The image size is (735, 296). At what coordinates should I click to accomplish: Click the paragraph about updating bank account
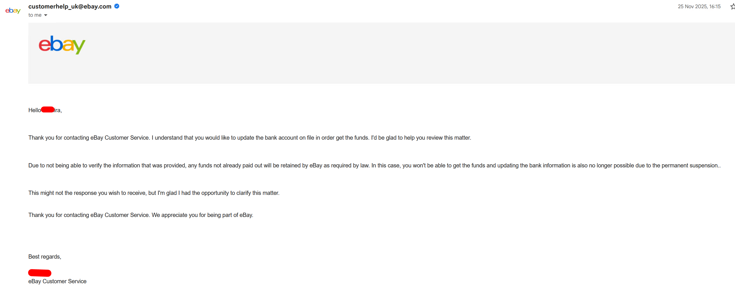tap(250, 138)
